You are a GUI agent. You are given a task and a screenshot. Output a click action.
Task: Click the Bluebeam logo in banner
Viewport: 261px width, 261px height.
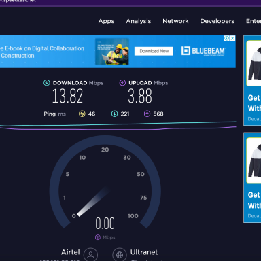click(203, 51)
